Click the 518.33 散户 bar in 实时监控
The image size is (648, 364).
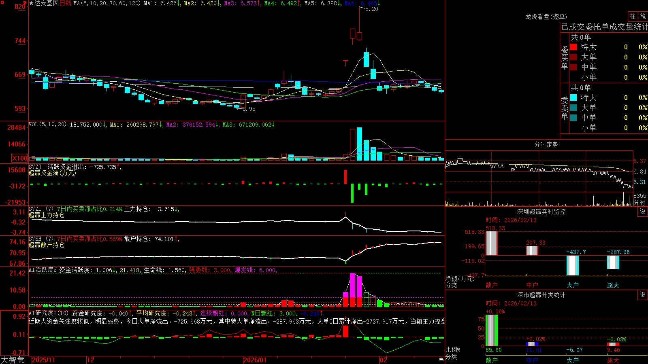click(491, 243)
